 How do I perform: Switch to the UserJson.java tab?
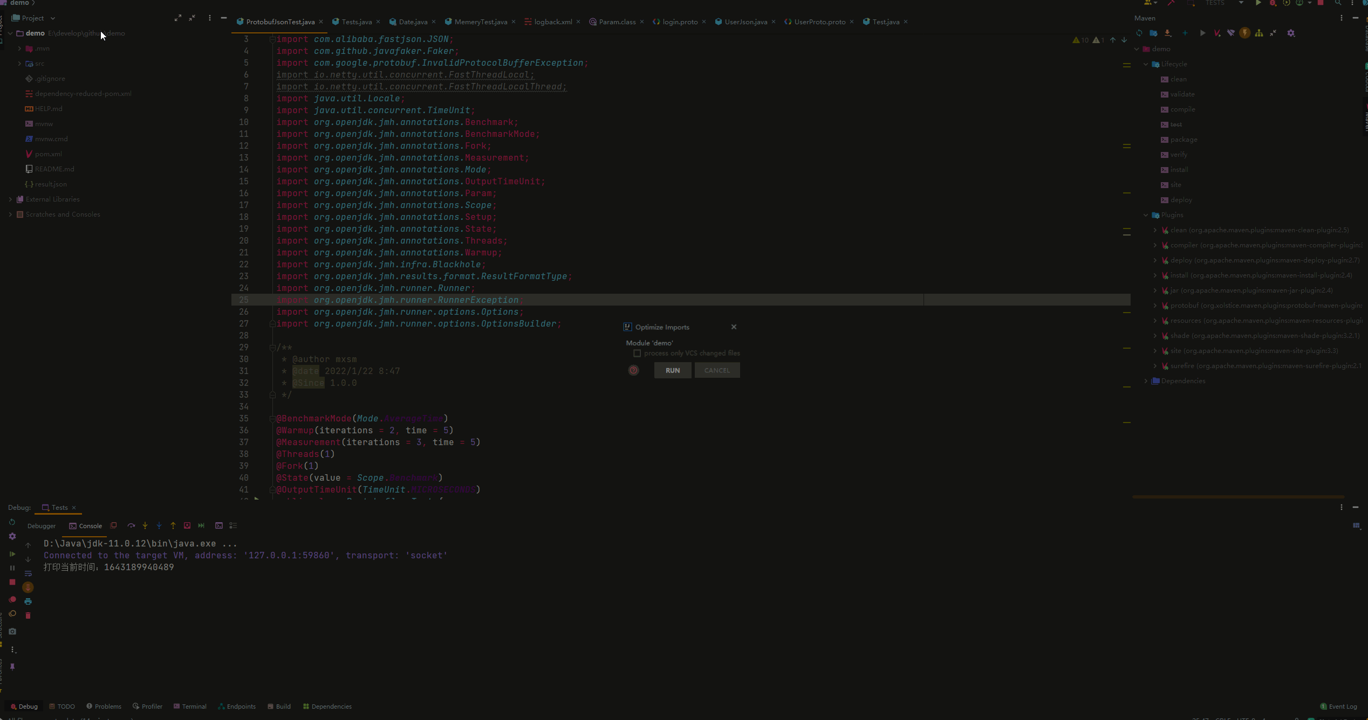tap(745, 22)
